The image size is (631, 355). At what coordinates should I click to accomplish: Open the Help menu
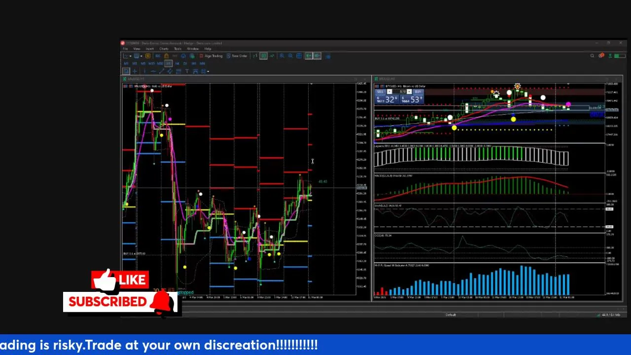pyautogui.click(x=208, y=49)
